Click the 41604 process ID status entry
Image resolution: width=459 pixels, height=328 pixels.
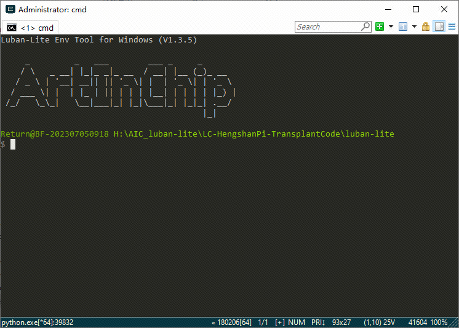(x=418, y=322)
